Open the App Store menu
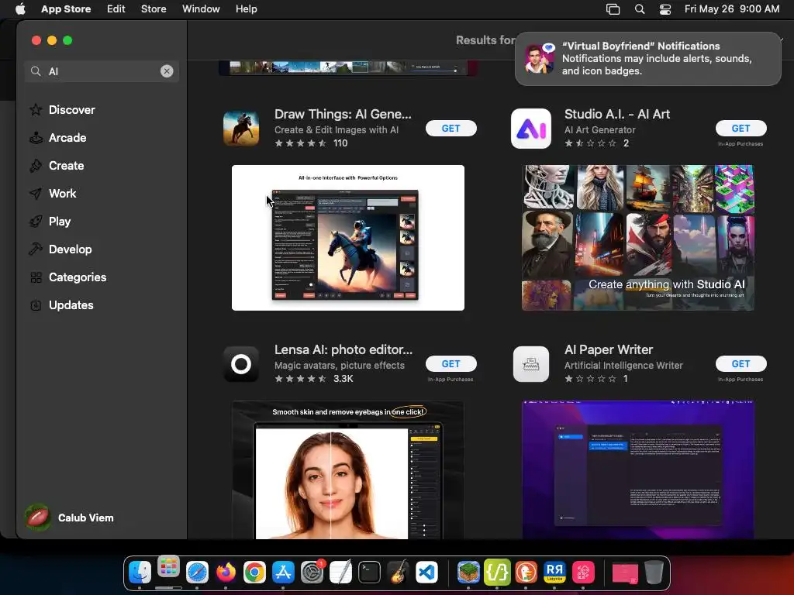This screenshot has width=794, height=595. coord(66,9)
